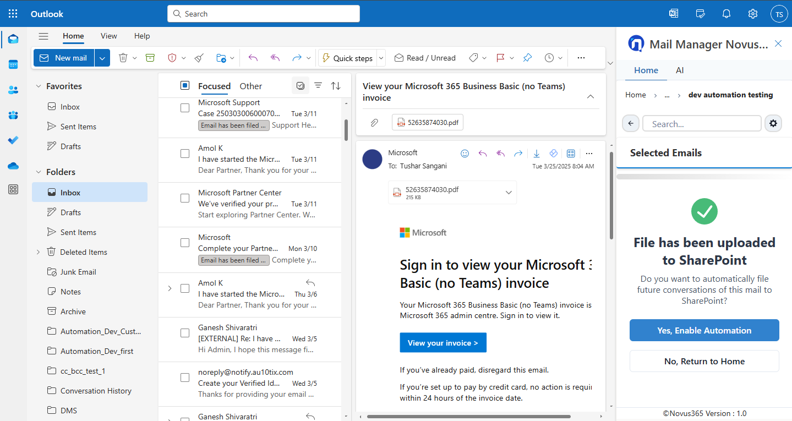Check the Microsoft Support message checkbox
The width and height of the screenshot is (792, 421).
tap(185, 108)
